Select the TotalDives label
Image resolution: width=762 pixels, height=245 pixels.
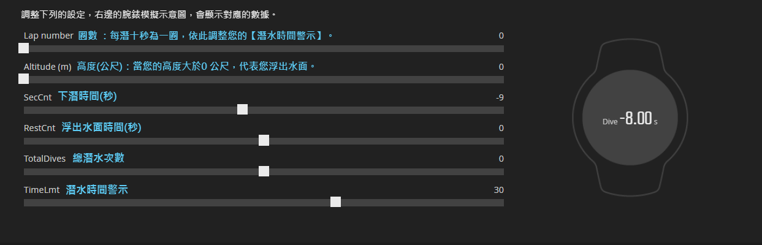[x=45, y=159]
